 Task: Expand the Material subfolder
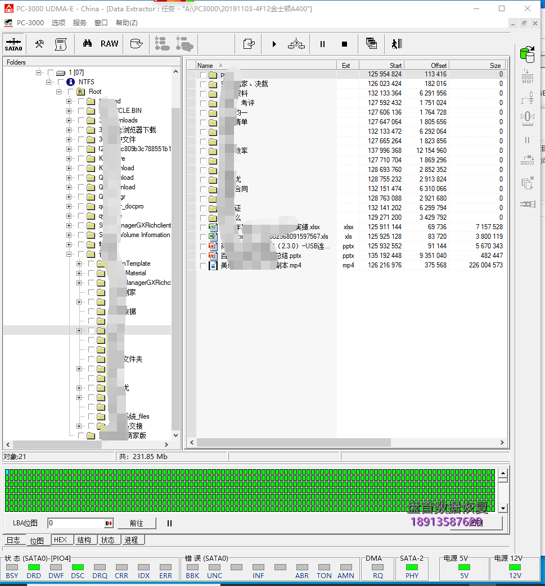(x=79, y=273)
